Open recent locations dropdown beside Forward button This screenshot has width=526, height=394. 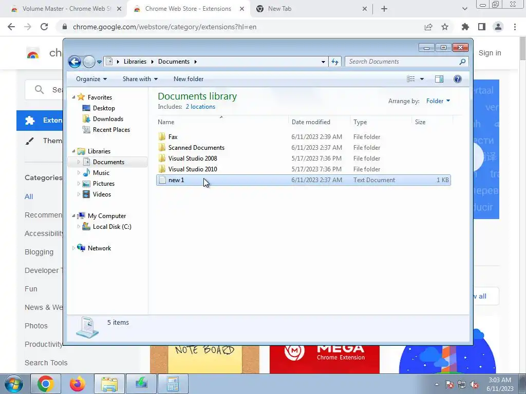click(99, 62)
